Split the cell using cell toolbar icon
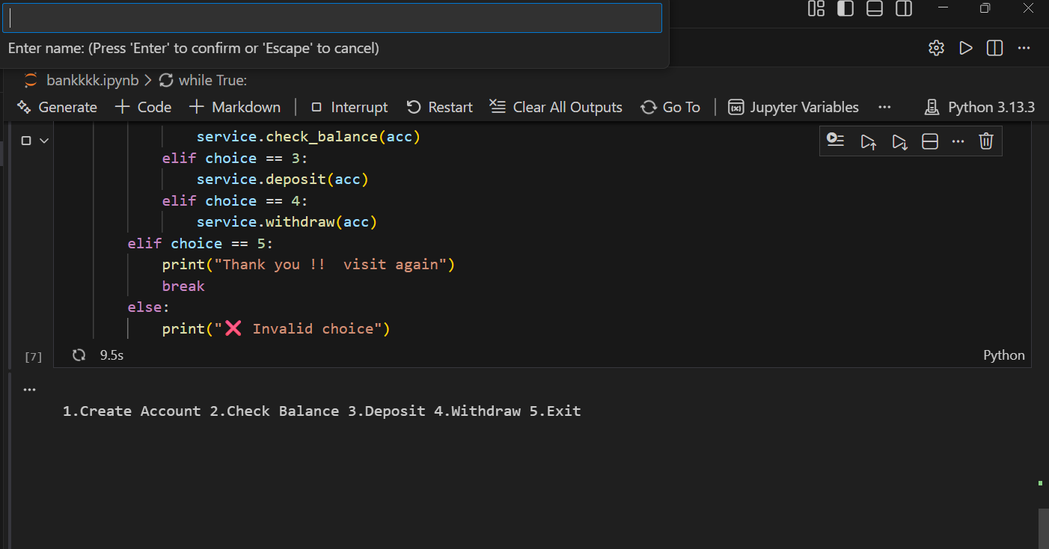The height and width of the screenshot is (549, 1049). 930,141
